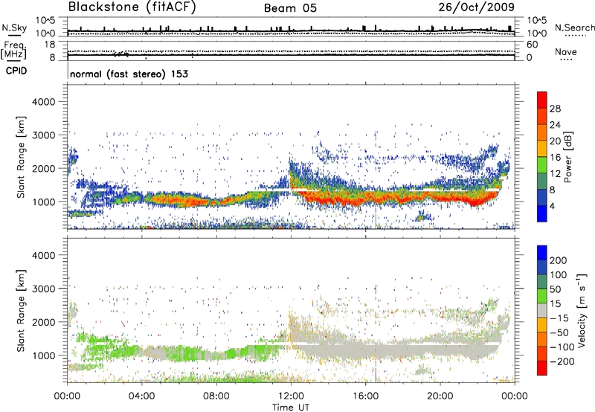Click the '60' Nave axis tick
Screen dimensions: 595x412
[533, 45]
